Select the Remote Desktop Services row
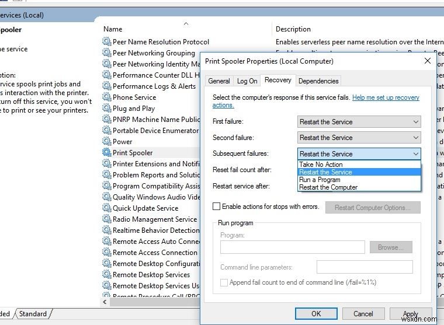This screenshot has height=325, width=444. 151,274
